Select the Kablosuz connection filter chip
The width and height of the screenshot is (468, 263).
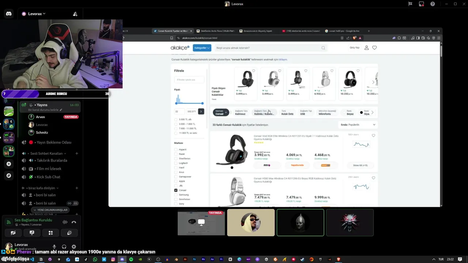coord(241,113)
